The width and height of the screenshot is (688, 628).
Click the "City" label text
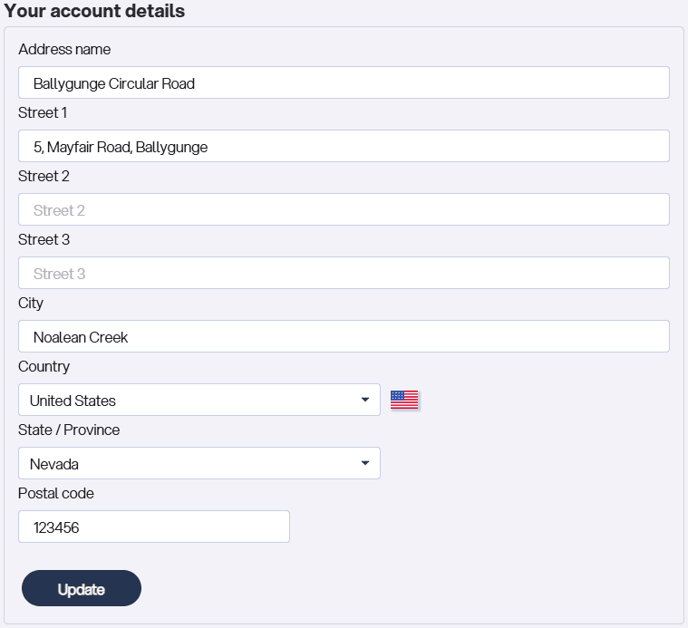pyautogui.click(x=31, y=303)
